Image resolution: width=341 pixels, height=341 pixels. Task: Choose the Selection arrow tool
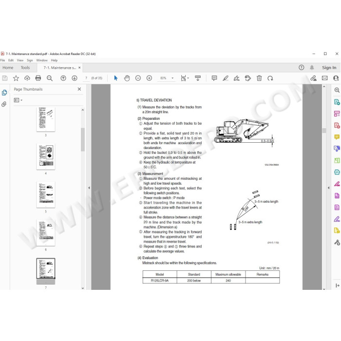pos(116,78)
